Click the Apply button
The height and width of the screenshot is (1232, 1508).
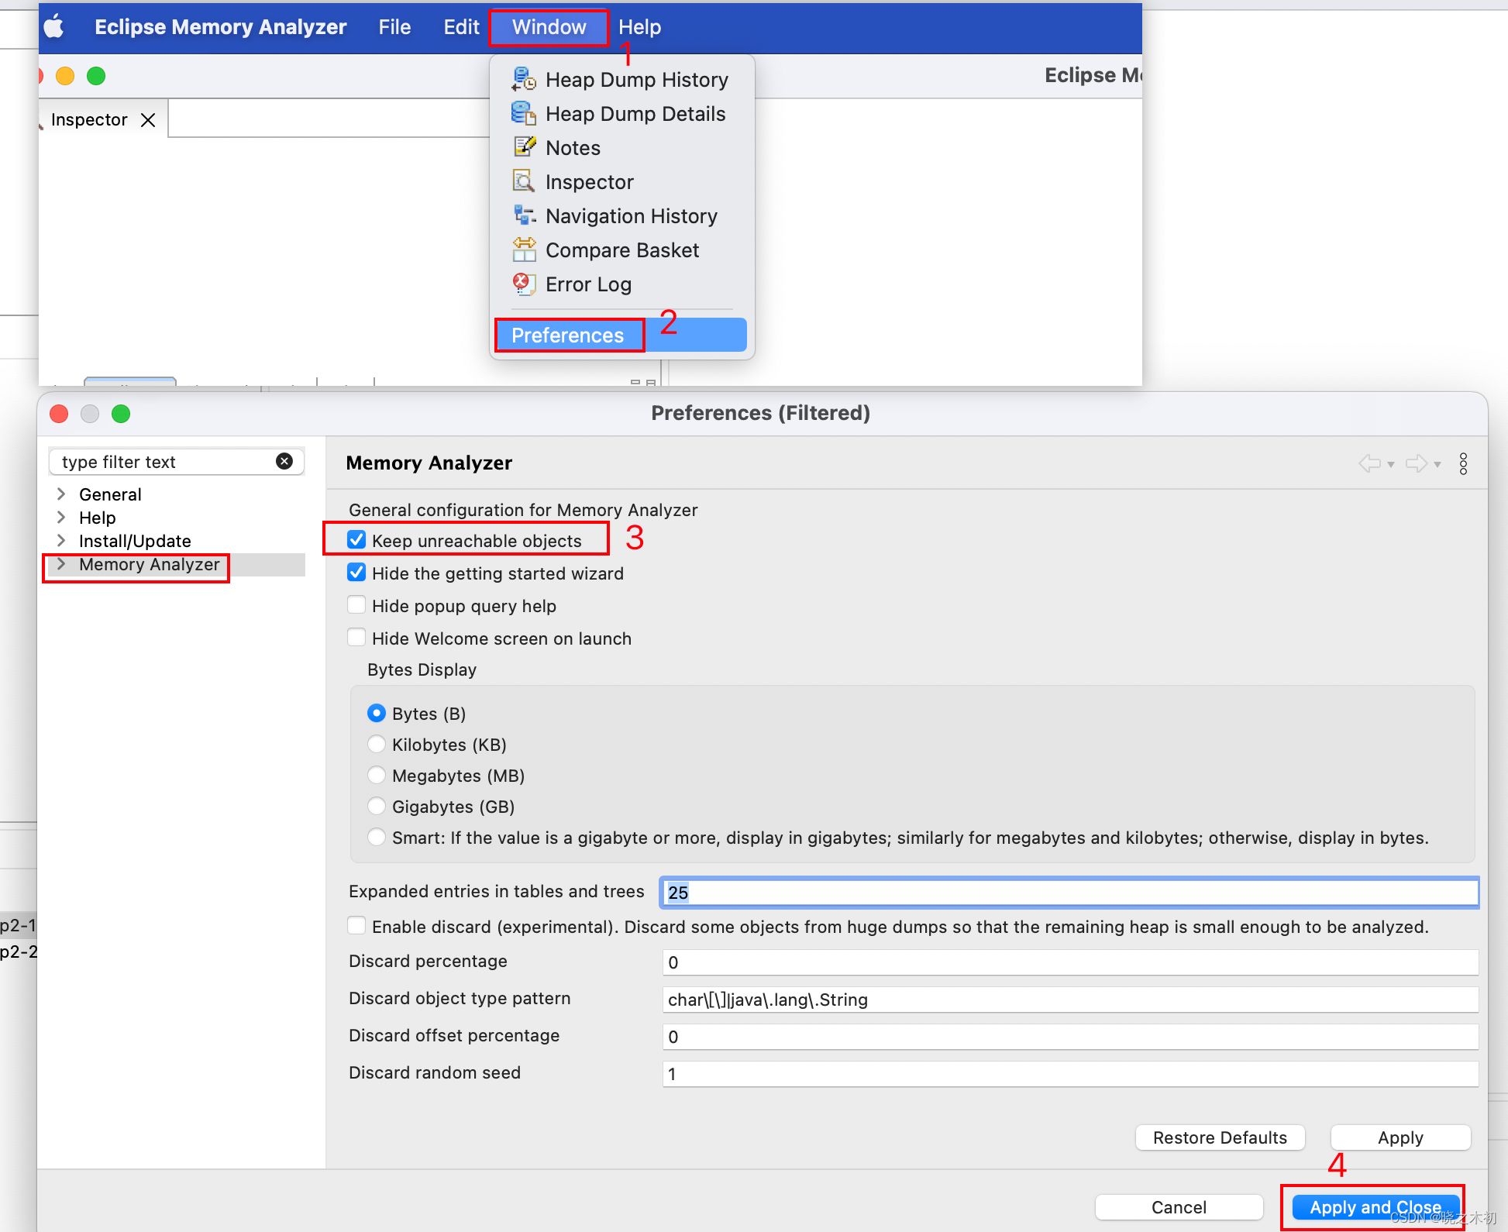point(1400,1137)
